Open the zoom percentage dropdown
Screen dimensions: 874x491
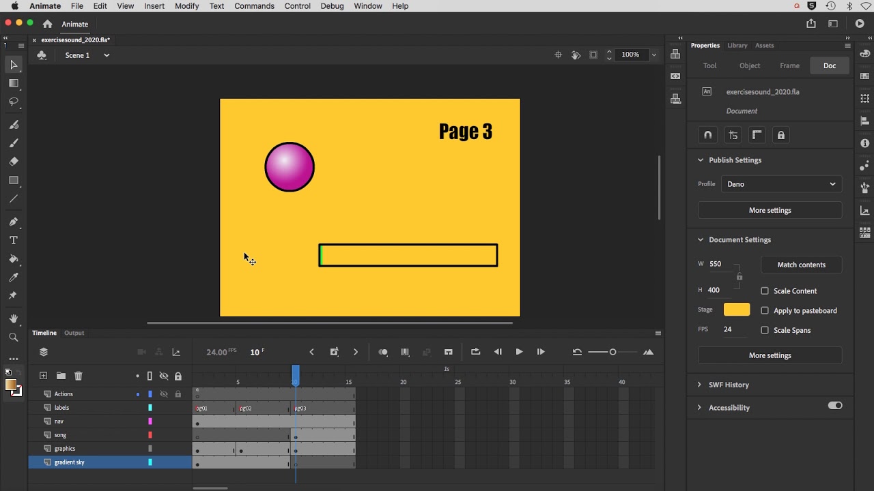(654, 55)
